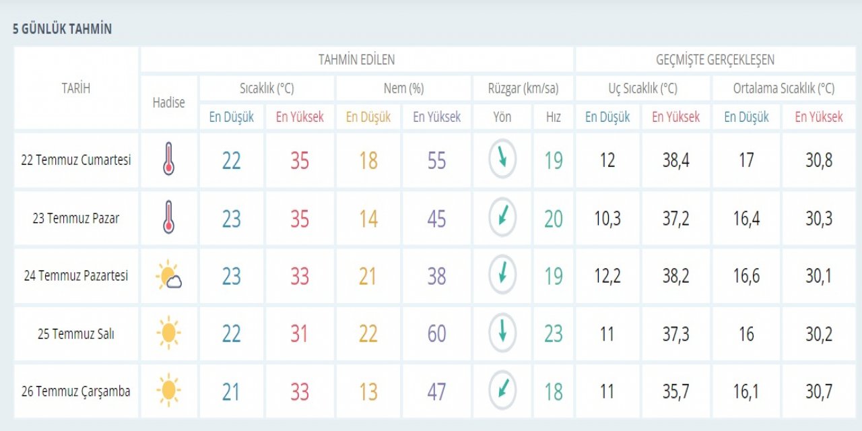
Task: Click the 38,4 extreme high temperature value
Action: pyautogui.click(x=675, y=160)
